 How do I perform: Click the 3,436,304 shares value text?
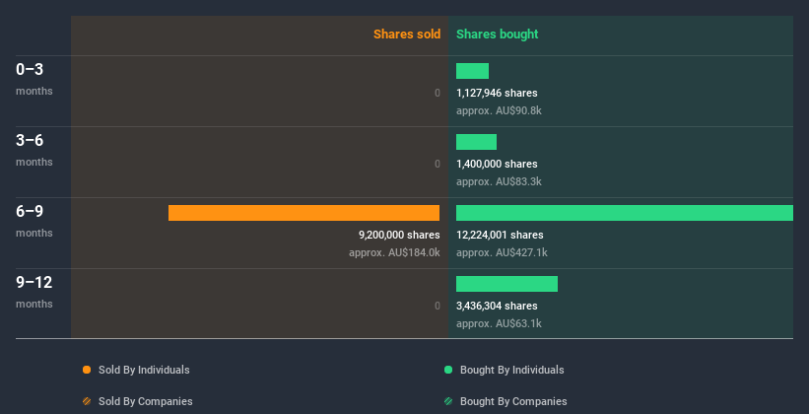(x=497, y=306)
